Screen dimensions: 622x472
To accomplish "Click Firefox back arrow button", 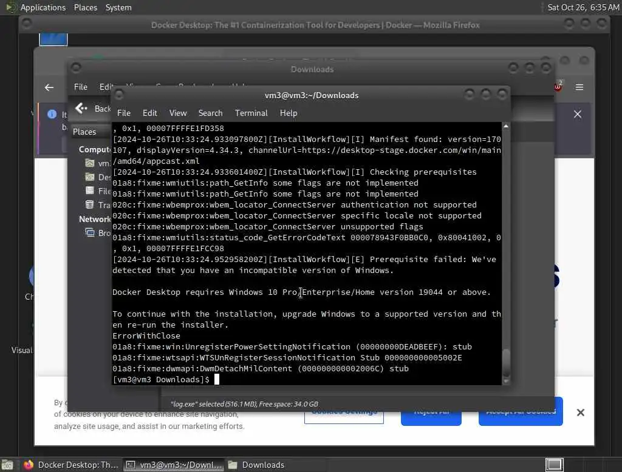I will tap(49, 87).
